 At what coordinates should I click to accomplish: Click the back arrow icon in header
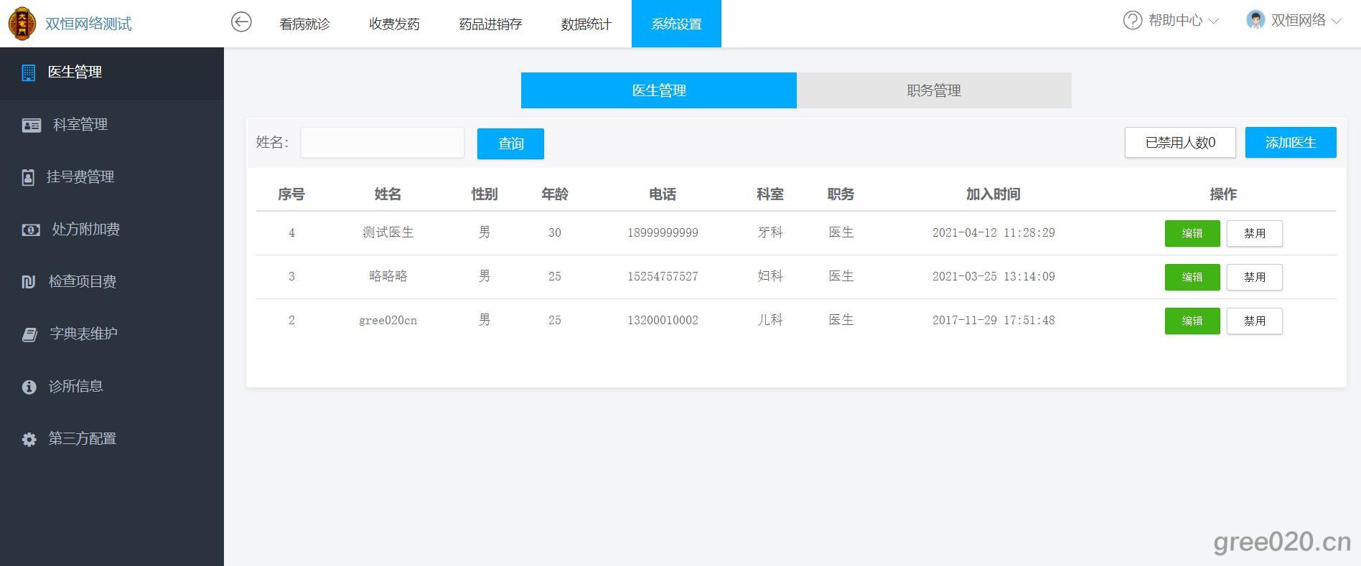point(241,22)
